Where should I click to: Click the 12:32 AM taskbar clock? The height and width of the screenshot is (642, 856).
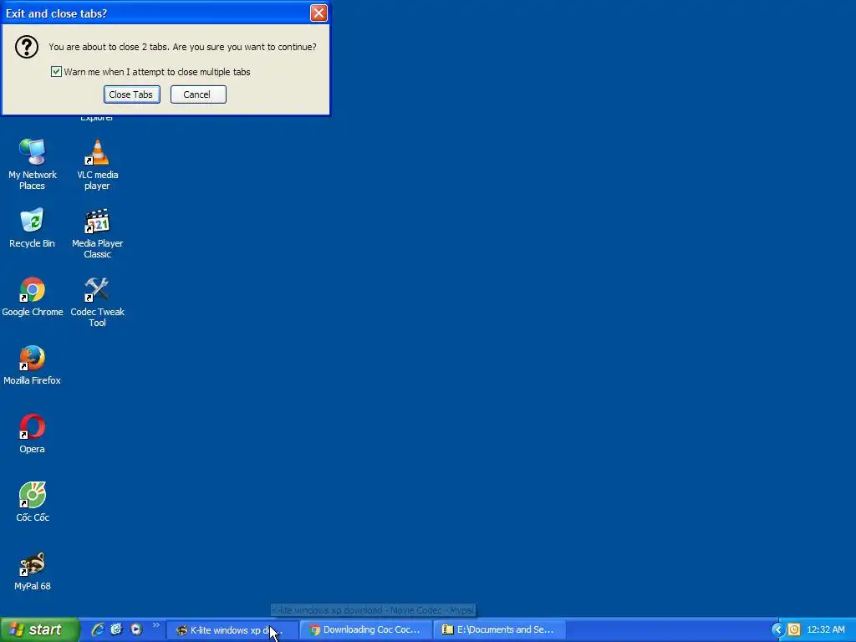pyautogui.click(x=825, y=629)
